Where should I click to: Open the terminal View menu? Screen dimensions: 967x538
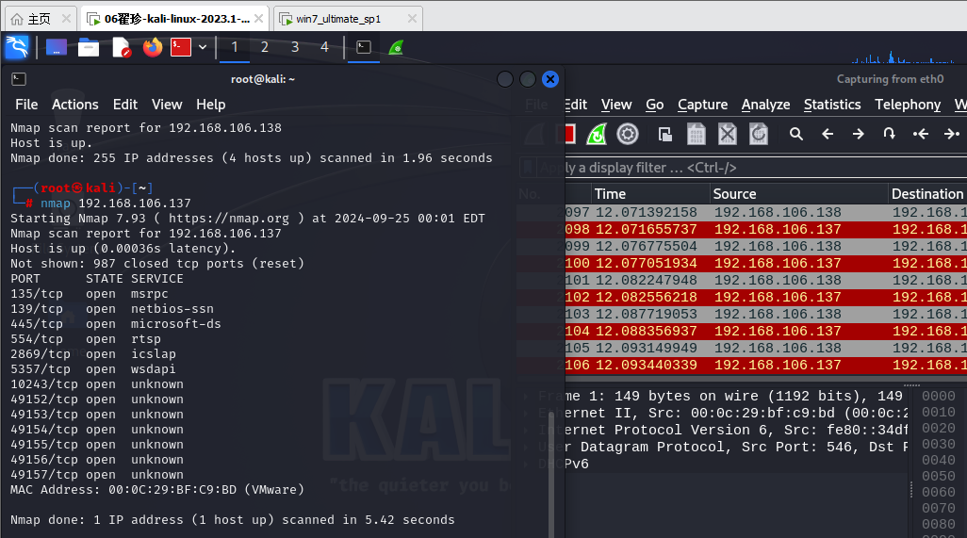pyautogui.click(x=167, y=105)
